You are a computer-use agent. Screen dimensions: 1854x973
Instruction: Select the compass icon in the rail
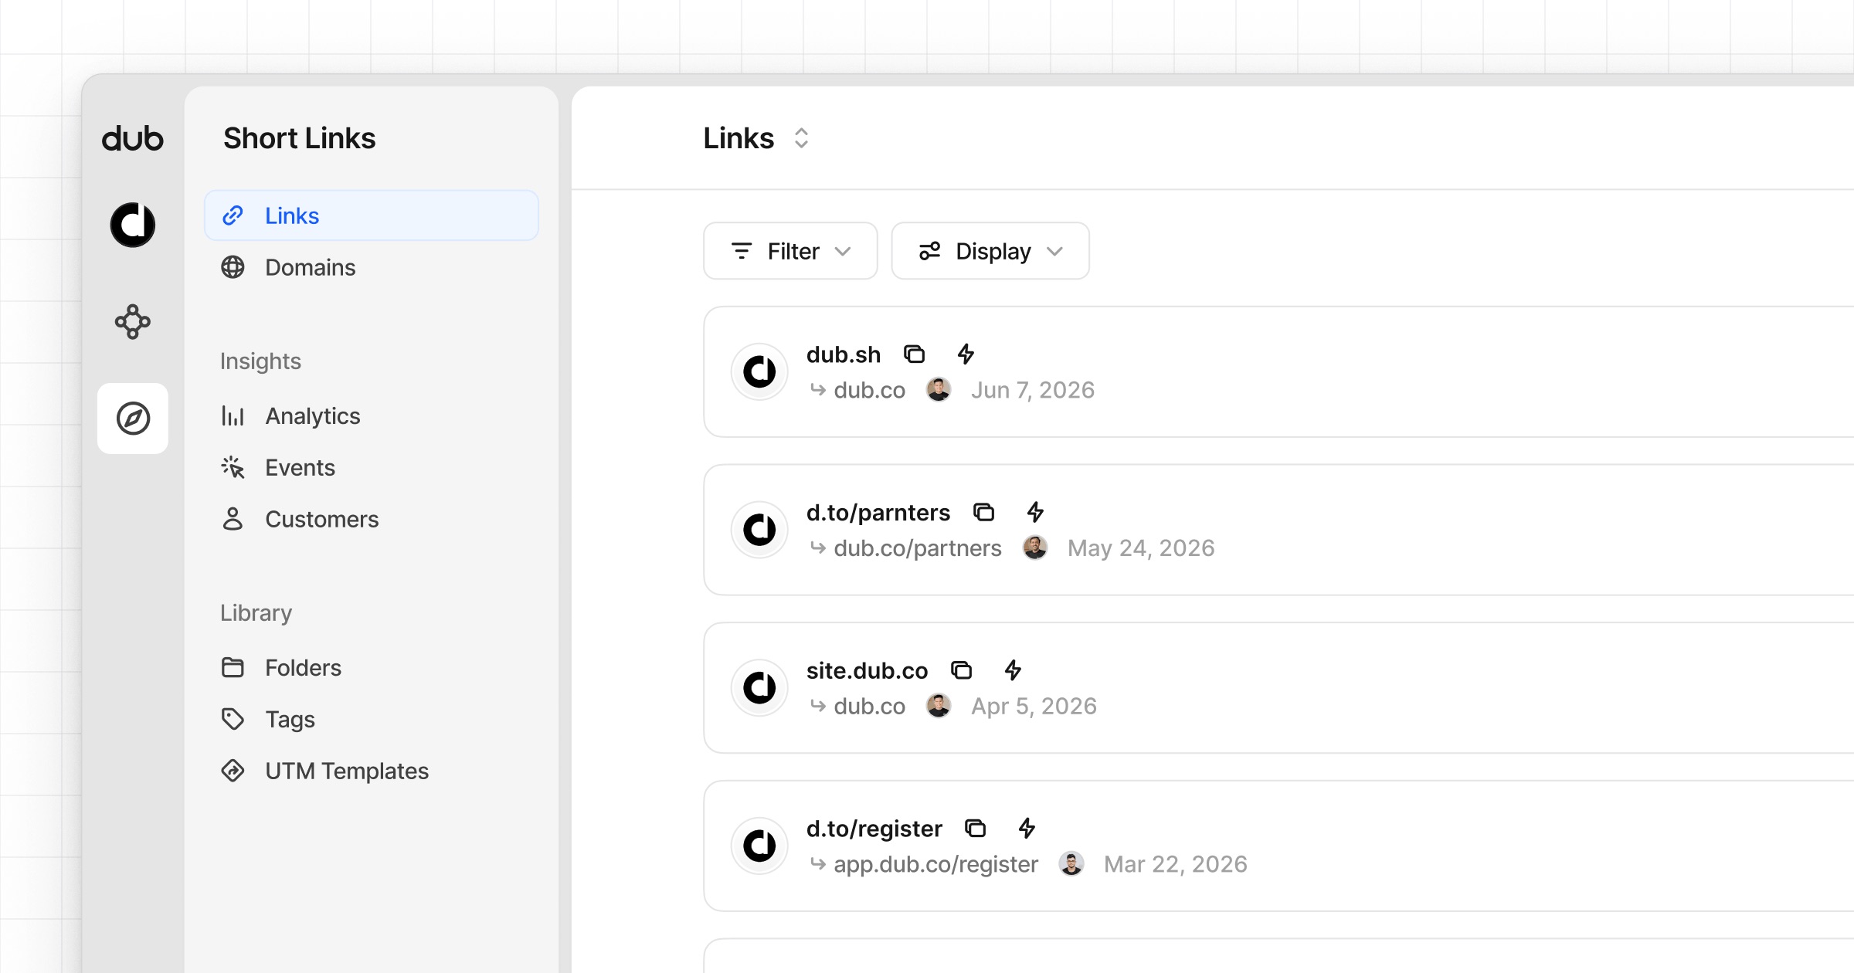tap(133, 419)
